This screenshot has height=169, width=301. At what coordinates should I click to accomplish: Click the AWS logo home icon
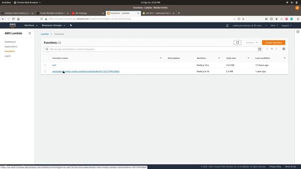[13, 25]
